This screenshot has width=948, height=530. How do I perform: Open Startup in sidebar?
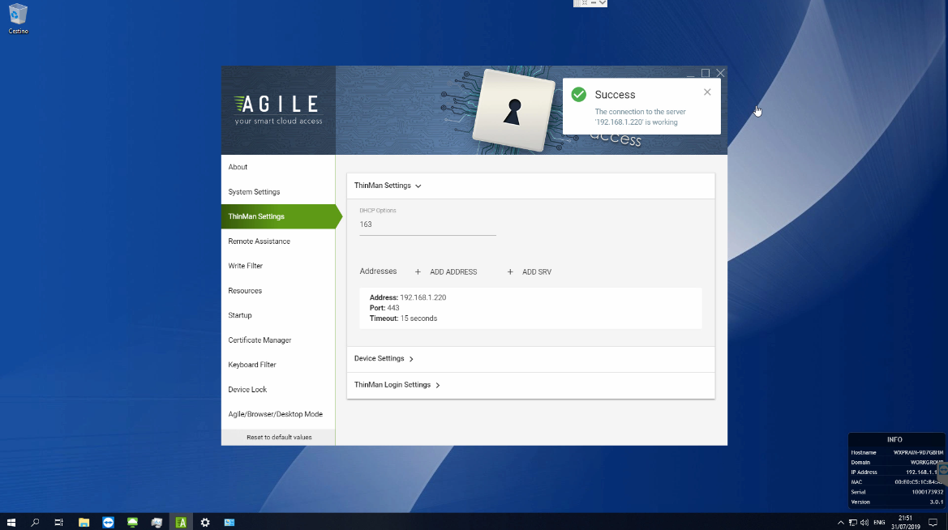[x=278, y=315]
